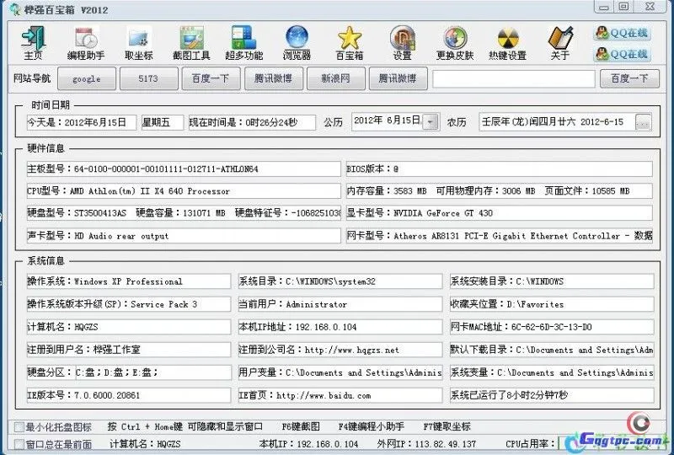Click the upper QQ在线 contact button
This screenshot has height=455, width=674.
coord(622,33)
